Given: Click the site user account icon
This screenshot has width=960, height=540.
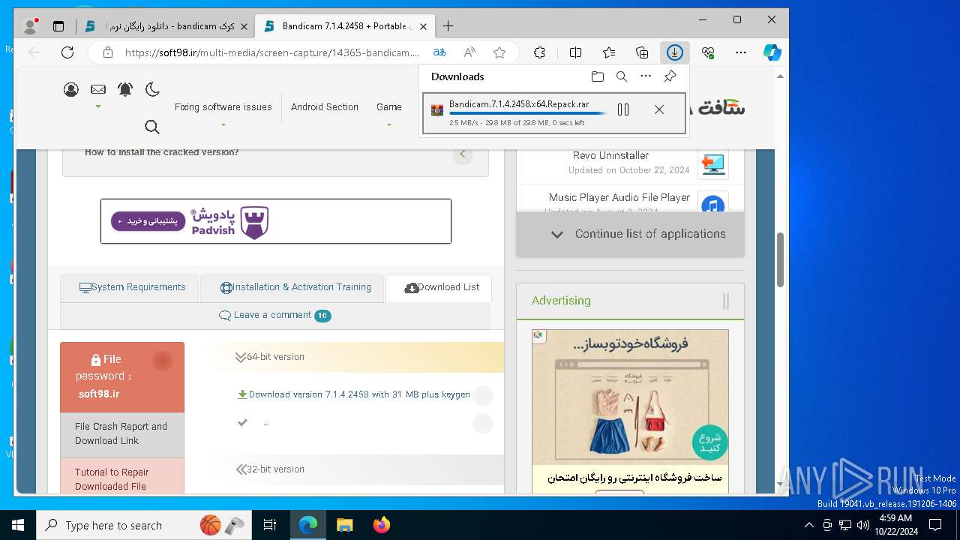Looking at the screenshot, I should pos(71,90).
